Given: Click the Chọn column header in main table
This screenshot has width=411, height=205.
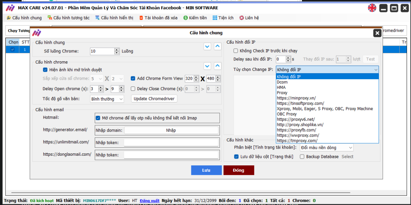Looking at the screenshot, I should pos(13,42).
